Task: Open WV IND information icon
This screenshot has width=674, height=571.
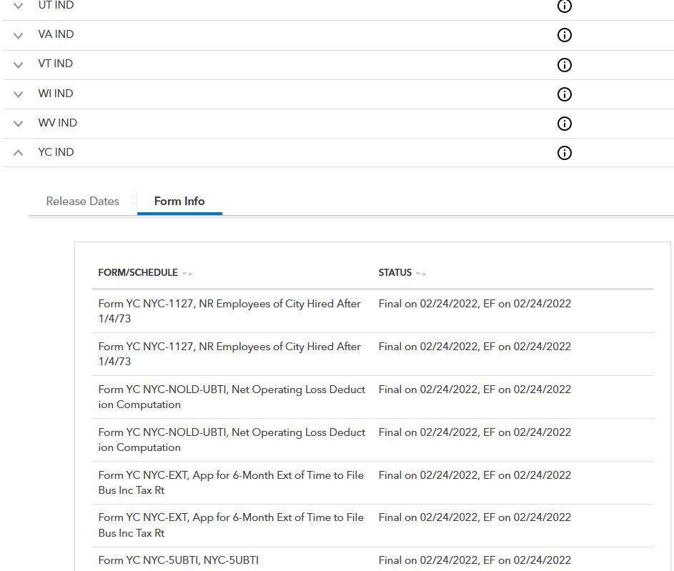Action: pyautogui.click(x=564, y=123)
